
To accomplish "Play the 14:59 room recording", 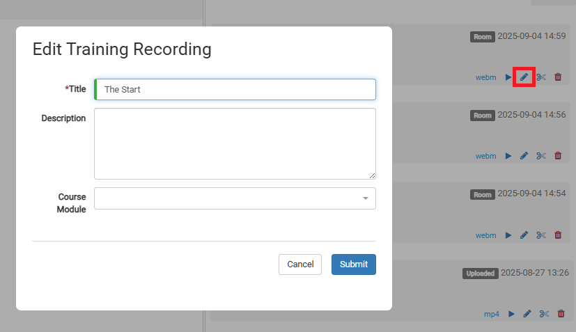I will point(508,77).
